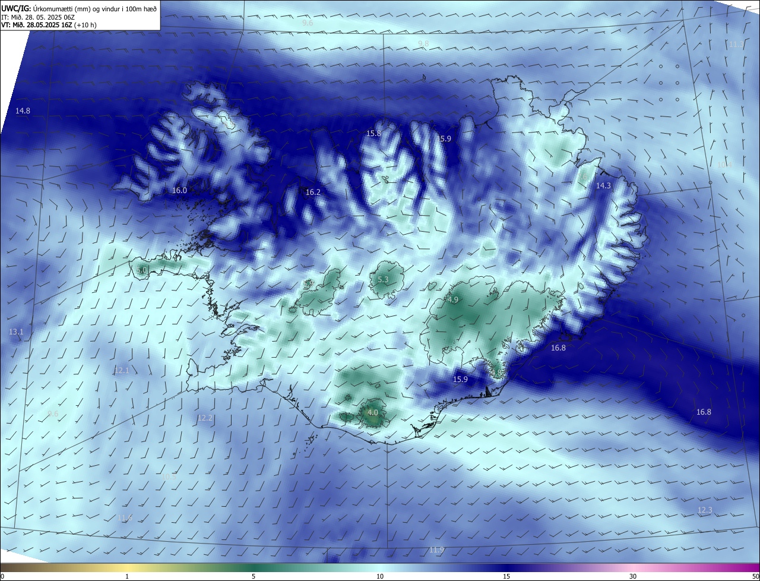This screenshot has height=581, width=760.
Task: Click the 16.0 value over the Westfjords
Action: point(179,191)
